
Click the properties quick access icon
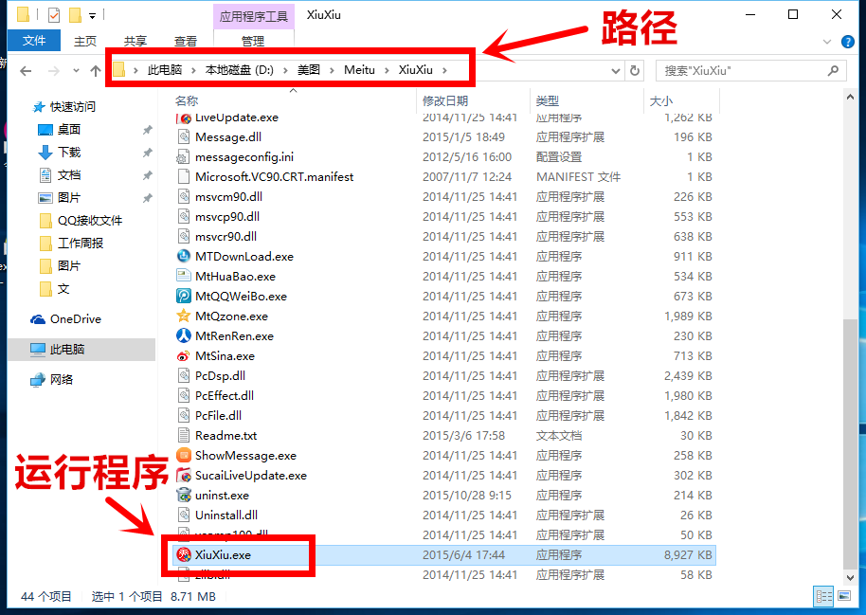point(54,15)
